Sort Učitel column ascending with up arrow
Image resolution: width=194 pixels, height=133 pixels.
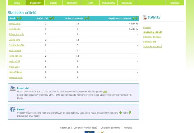pyautogui.click(x=18, y=18)
